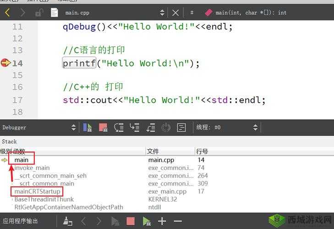This screenshot has height=229, width=334.
Task: Stop the running program in the output pane
Action: coord(131,221)
